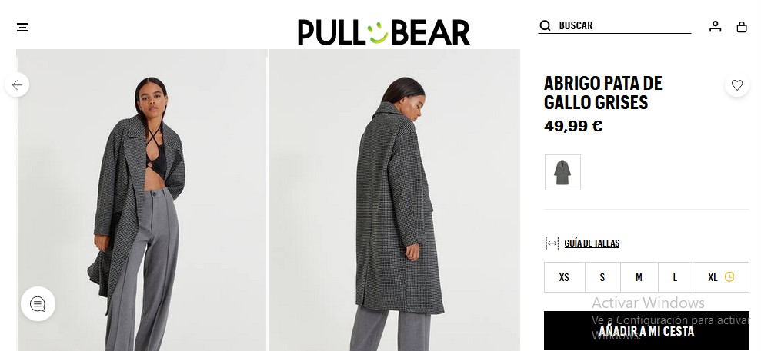The image size is (761, 351).
Task: Click the search magnifier icon
Action: (x=545, y=25)
